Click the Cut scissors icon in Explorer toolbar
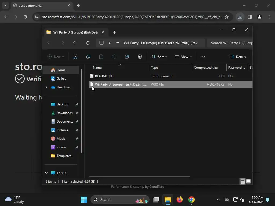The width and height of the screenshot is (275, 206). (75, 57)
